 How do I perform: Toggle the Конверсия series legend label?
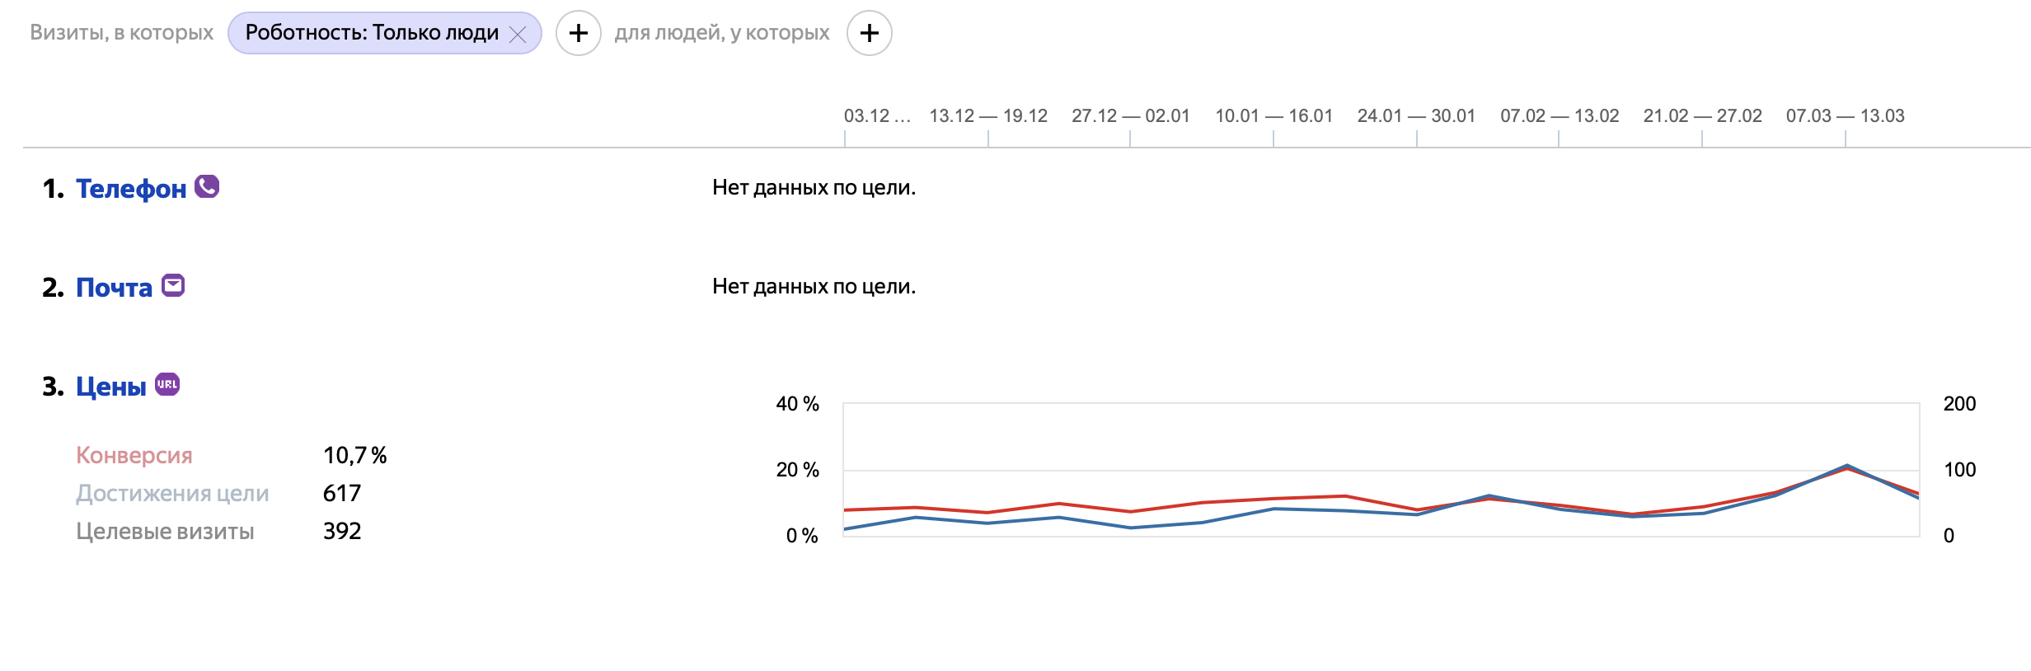click(x=134, y=455)
